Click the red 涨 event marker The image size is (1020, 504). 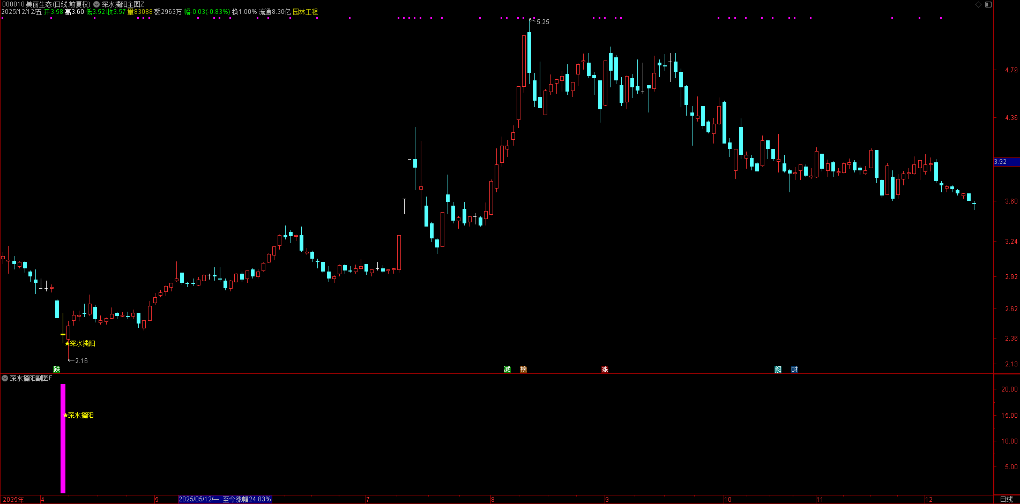pos(605,369)
